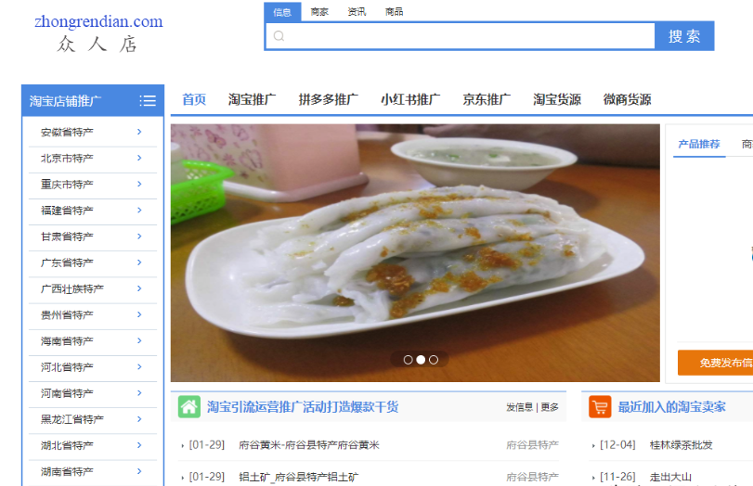This screenshot has width=753, height=486.
Task: Open the 贵州省特产 category
Action: tap(67, 314)
